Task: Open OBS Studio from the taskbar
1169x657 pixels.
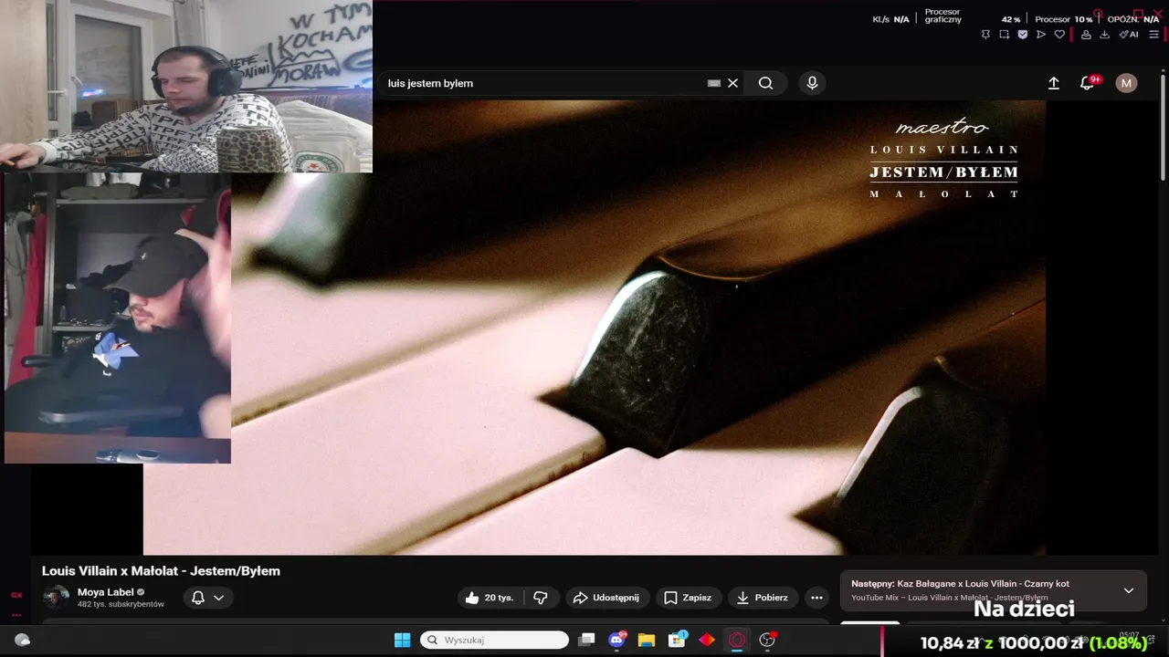Action: [x=767, y=640]
